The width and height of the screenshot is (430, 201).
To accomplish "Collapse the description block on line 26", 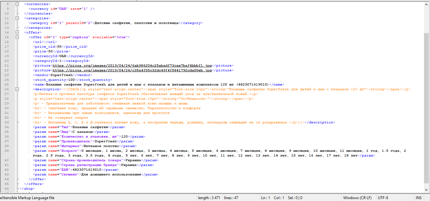I will tap(16, 89).
